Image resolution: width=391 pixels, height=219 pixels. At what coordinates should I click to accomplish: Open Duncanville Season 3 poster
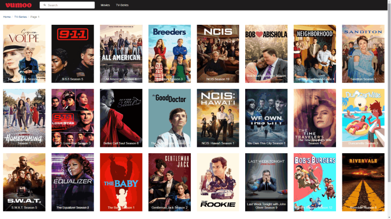pyautogui.click(x=364, y=118)
